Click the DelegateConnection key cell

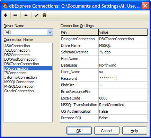tap(79, 39)
